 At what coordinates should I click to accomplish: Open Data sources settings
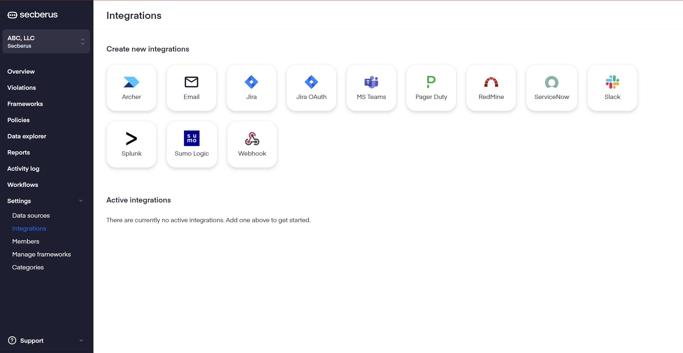[x=31, y=215]
